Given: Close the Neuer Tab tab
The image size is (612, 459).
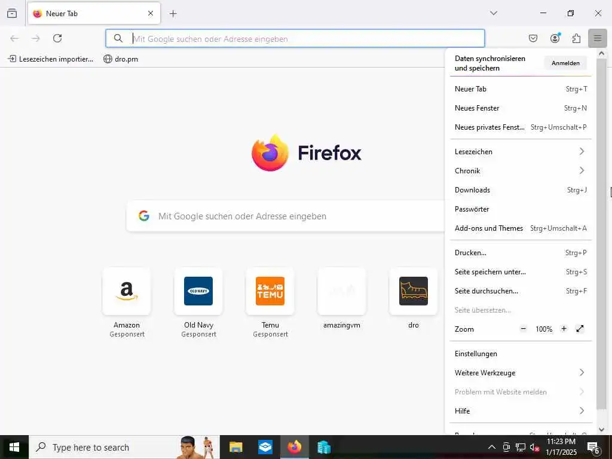Looking at the screenshot, I should pos(151,13).
